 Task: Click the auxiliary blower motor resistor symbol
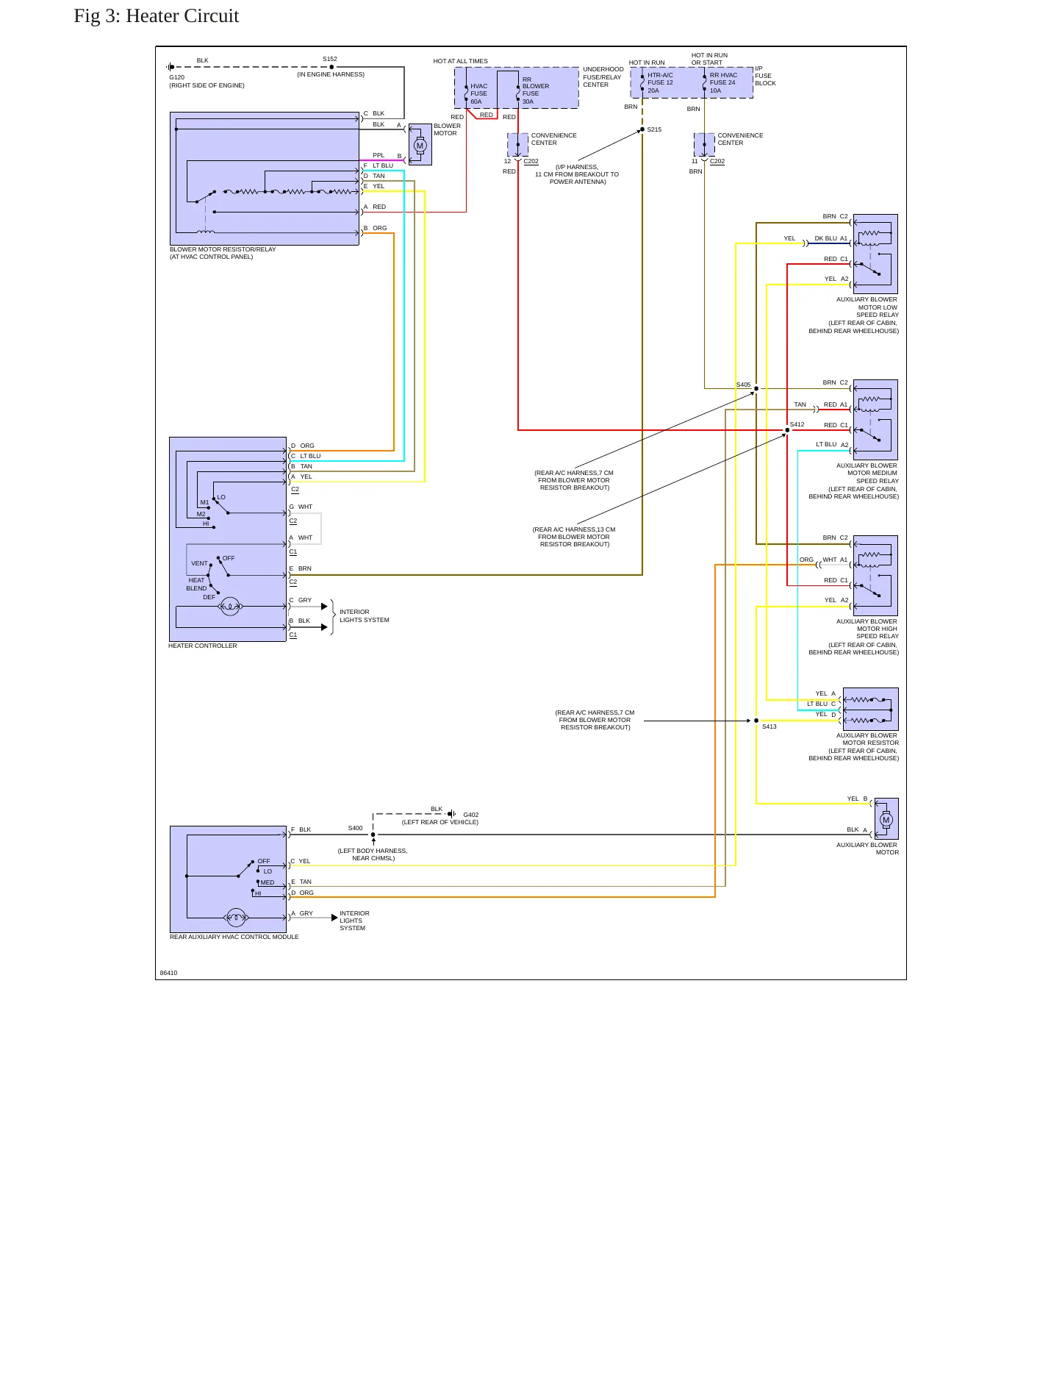(871, 709)
